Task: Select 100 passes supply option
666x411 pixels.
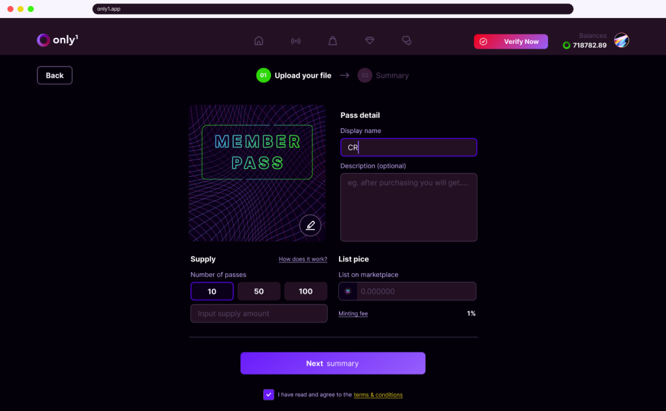Action: [306, 291]
